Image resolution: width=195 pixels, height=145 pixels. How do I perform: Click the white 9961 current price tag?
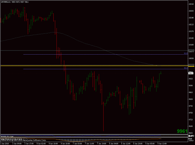tap(191, 73)
